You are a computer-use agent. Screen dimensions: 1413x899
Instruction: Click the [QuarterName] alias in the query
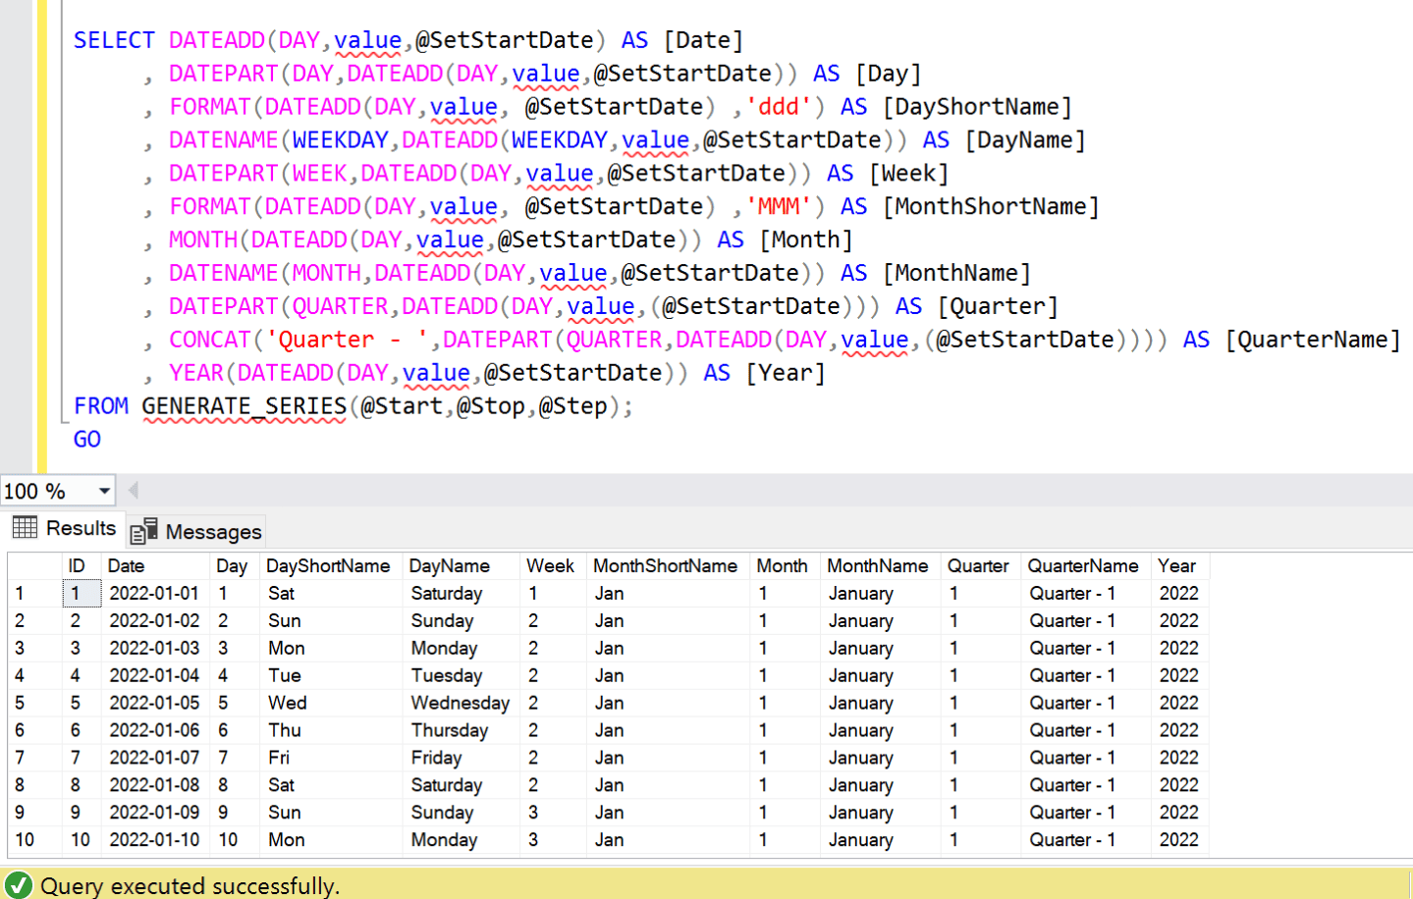pyautogui.click(x=1313, y=340)
